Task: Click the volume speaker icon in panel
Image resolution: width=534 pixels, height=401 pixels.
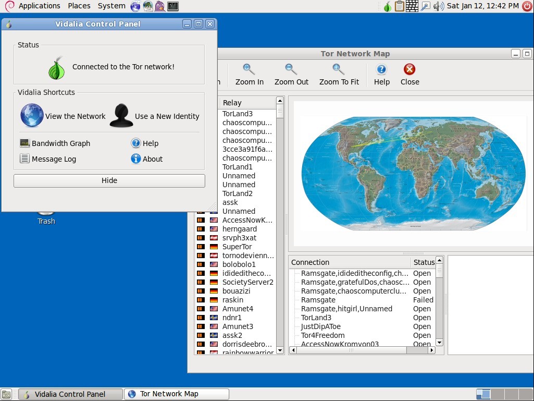Action: [439, 6]
